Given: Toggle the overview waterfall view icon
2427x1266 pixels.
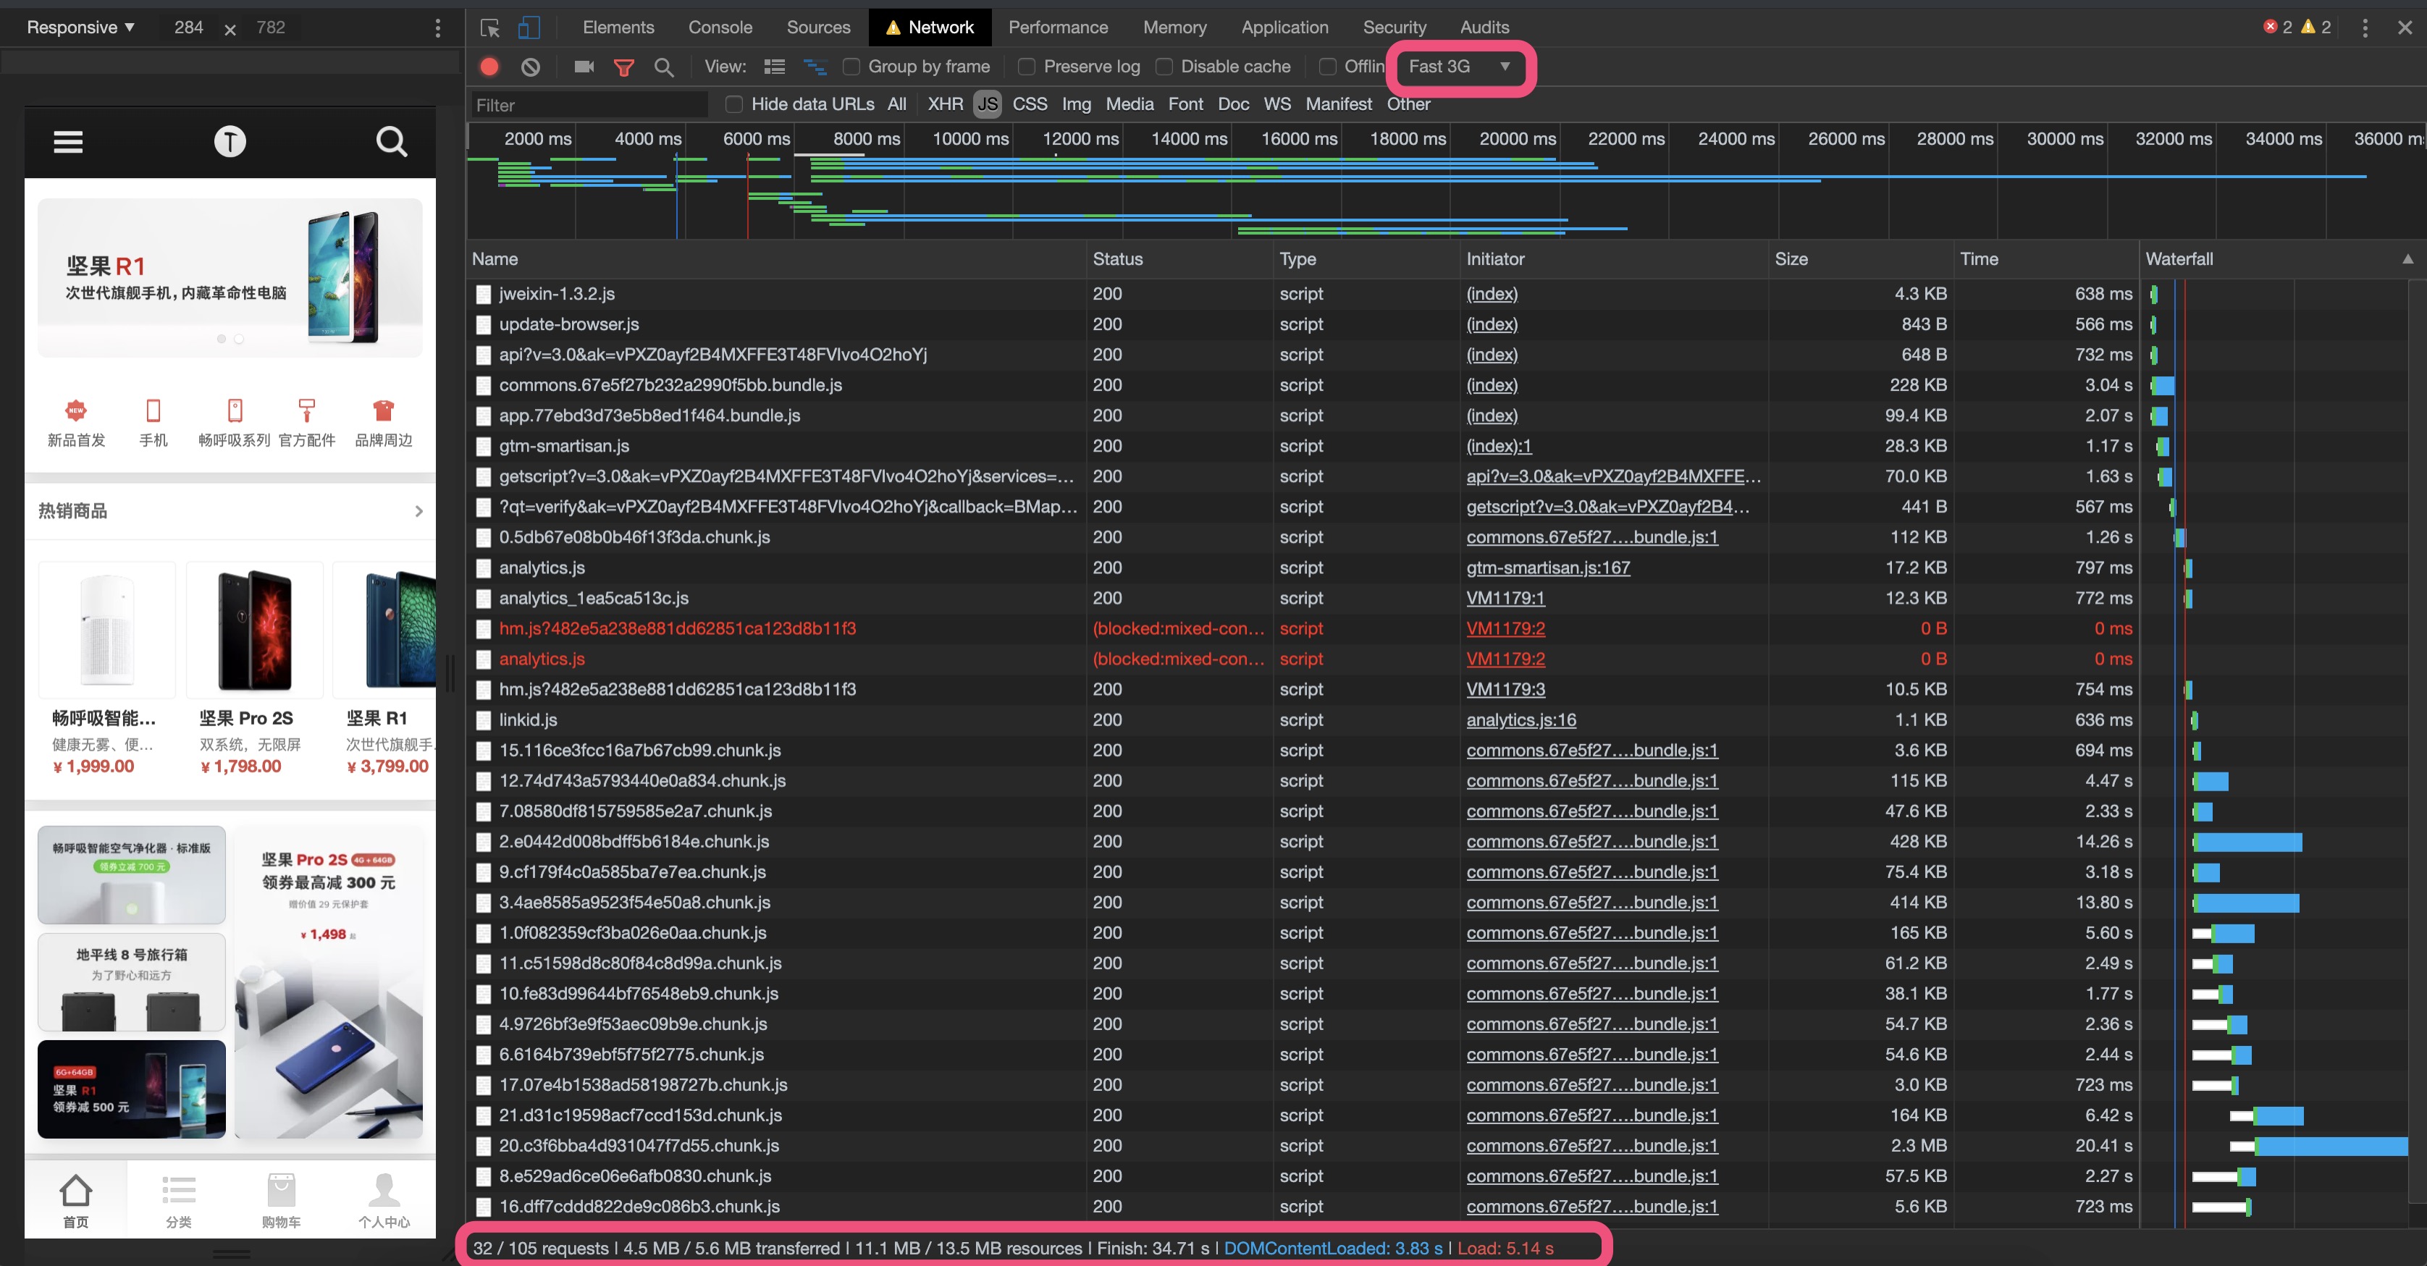Looking at the screenshot, I should coord(815,67).
